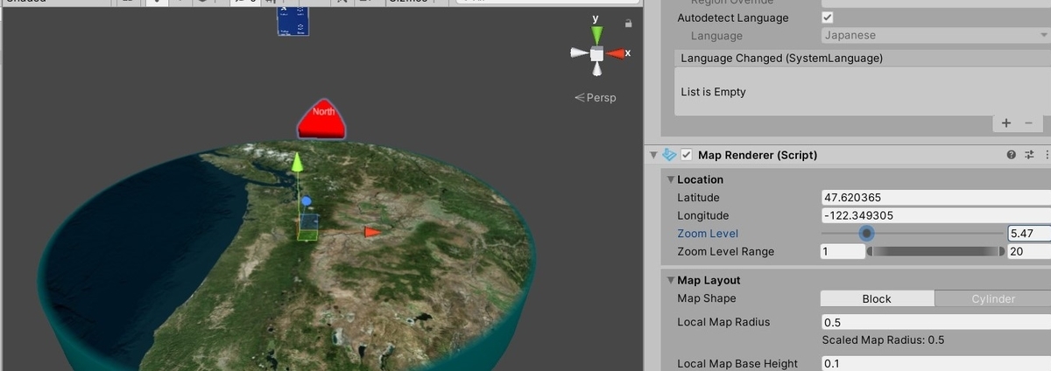Click the Map Shape property label
1051x371 pixels.
[x=707, y=298]
